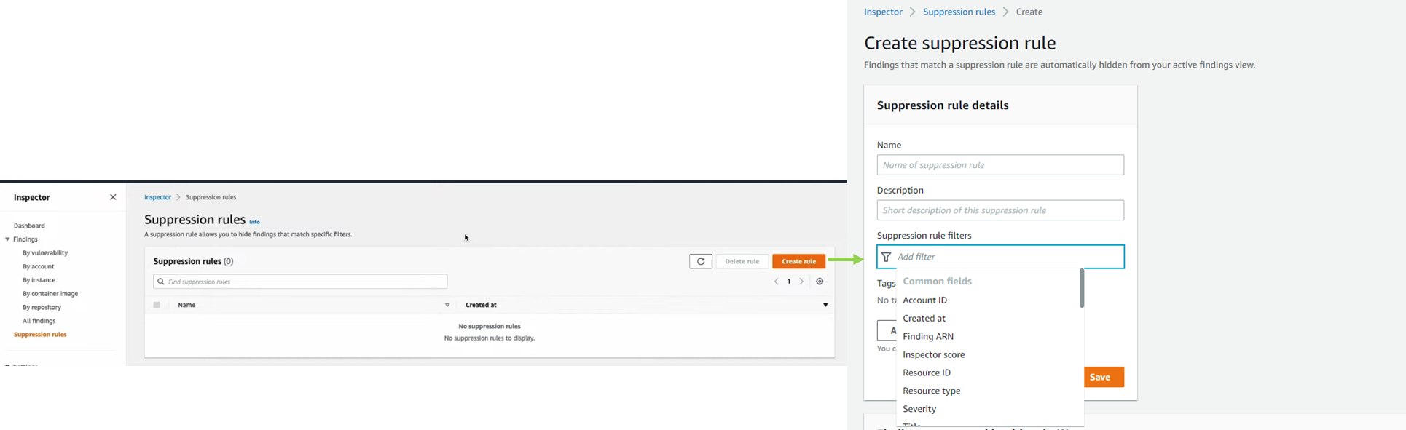Viewport: 1406px width, 430px height.
Task: Open findings By instance
Action: pos(39,280)
